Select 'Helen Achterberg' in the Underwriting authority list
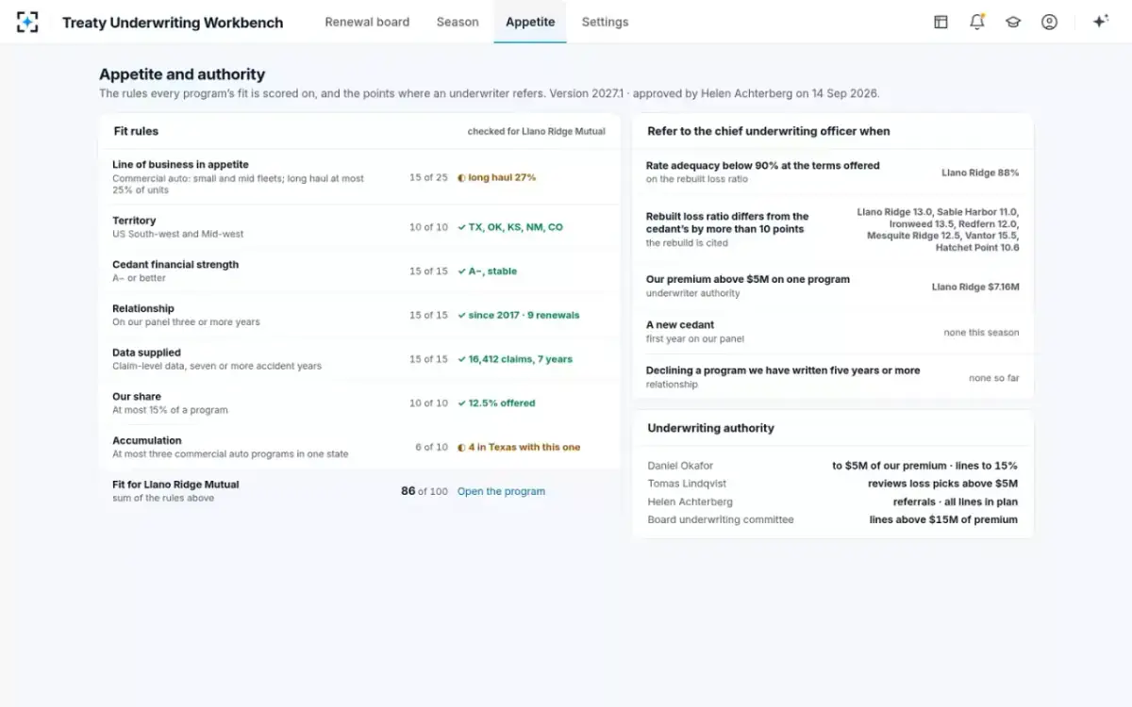The width and height of the screenshot is (1132, 707). point(690,501)
